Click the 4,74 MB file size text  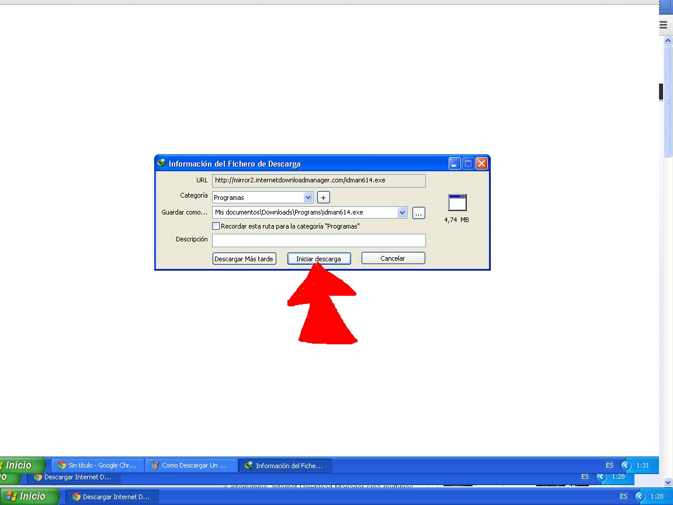click(457, 220)
